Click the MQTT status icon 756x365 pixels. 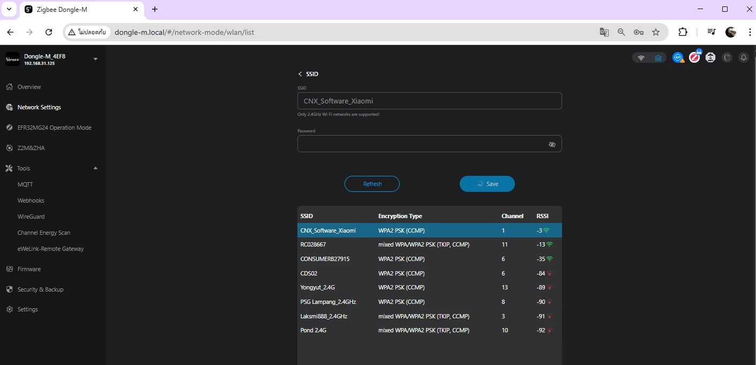tap(710, 57)
